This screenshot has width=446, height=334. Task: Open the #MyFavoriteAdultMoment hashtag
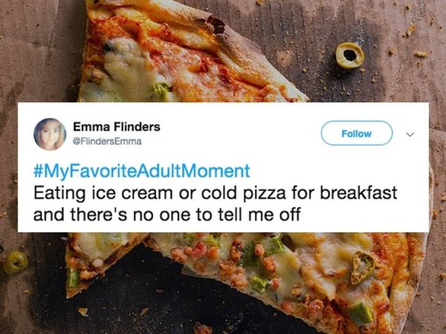[x=142, y=172]
